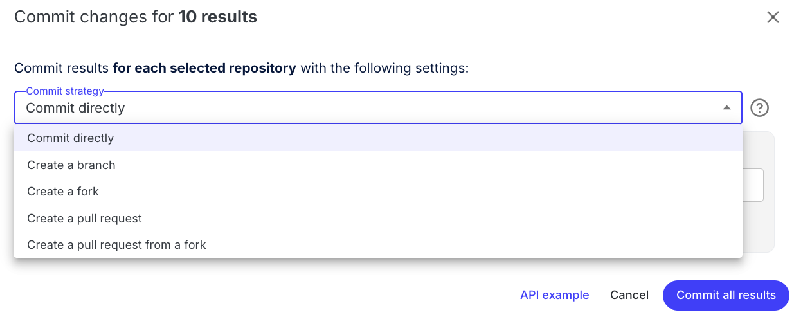Click the "Commit strategy" field label

pyautogui.click(x=65, y=91)
